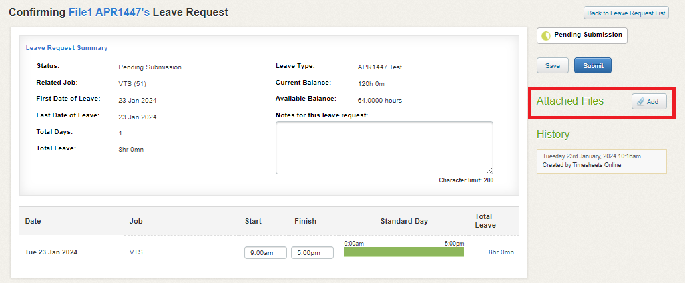Image resolution: width=685 pixels, height=283 pixels.
Task: Click the notes textarea resize handle
Action: 490,170
